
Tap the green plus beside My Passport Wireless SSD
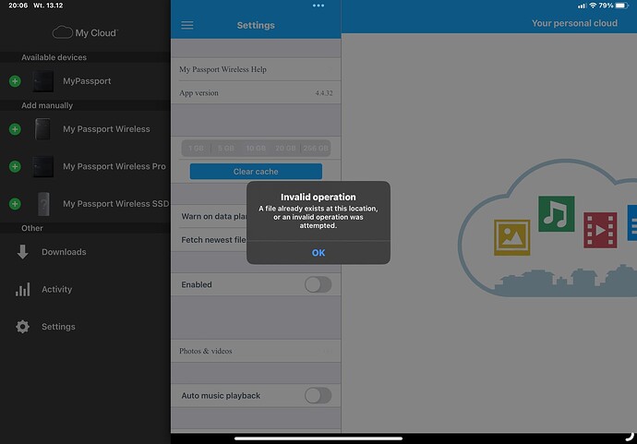click(15, 204)
